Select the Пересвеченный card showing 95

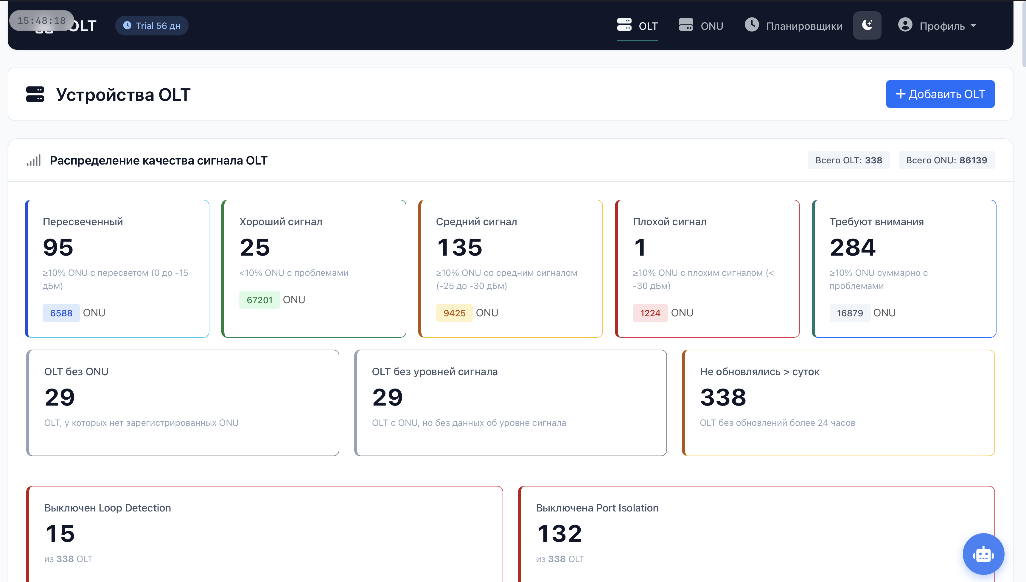point(117,269)
